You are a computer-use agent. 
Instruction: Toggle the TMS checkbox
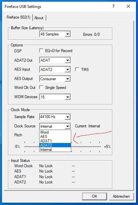[77, 69]
